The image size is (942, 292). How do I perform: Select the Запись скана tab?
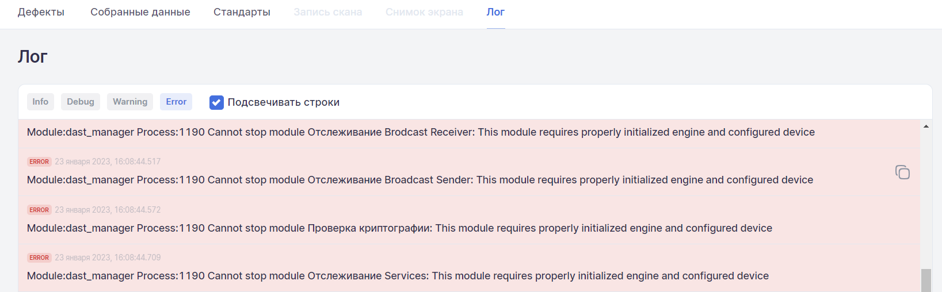(x=328, y=12)
